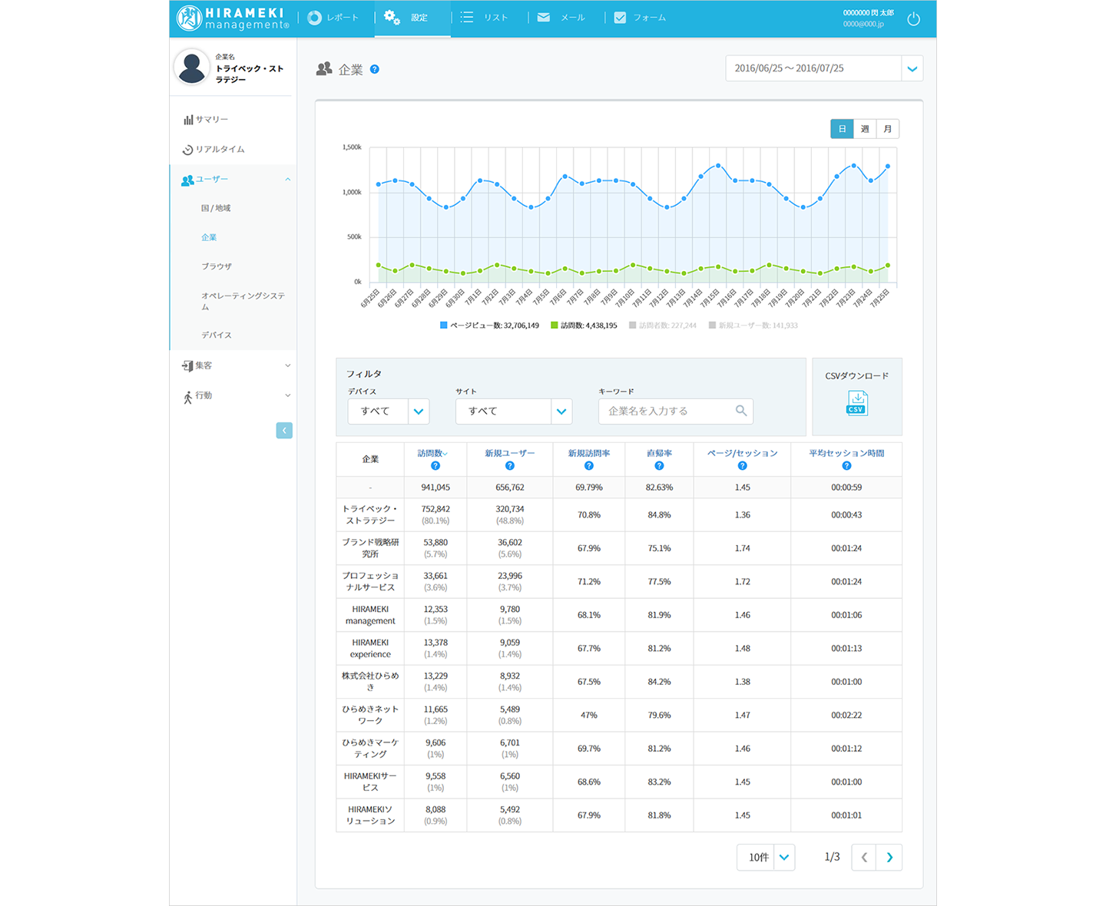Switch chart to weekly view 週
The image size is (1106, 906).
(x=865, y=129)
